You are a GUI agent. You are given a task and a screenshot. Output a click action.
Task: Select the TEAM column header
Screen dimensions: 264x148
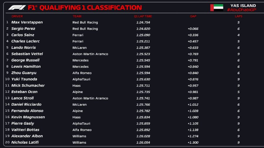point(77,16)
